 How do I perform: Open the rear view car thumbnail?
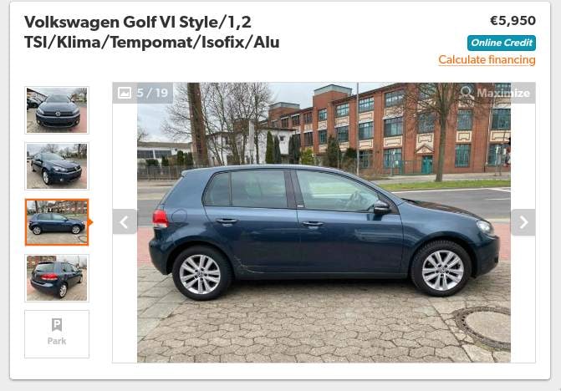tap(57, 278)
